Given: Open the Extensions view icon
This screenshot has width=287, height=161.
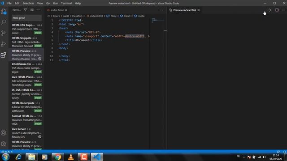Looking at the screenshot, I should click(4, 55).
